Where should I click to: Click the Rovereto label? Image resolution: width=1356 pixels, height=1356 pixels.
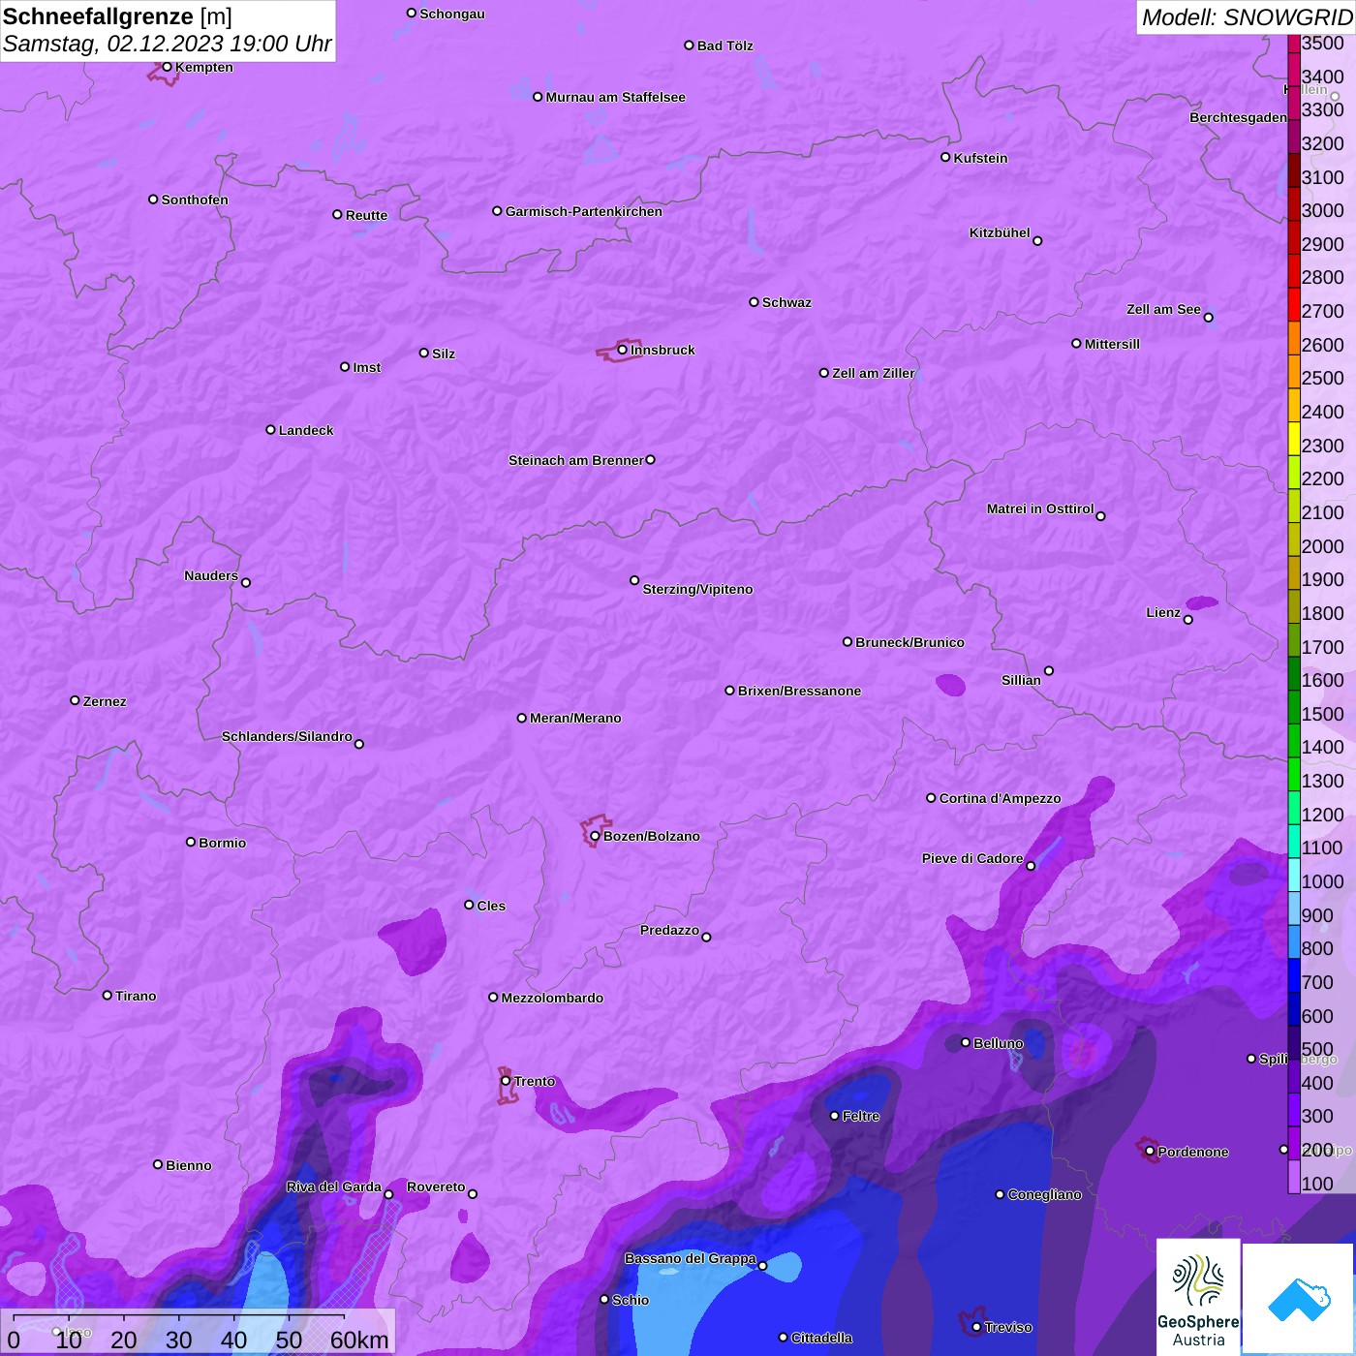[436, 1186]
